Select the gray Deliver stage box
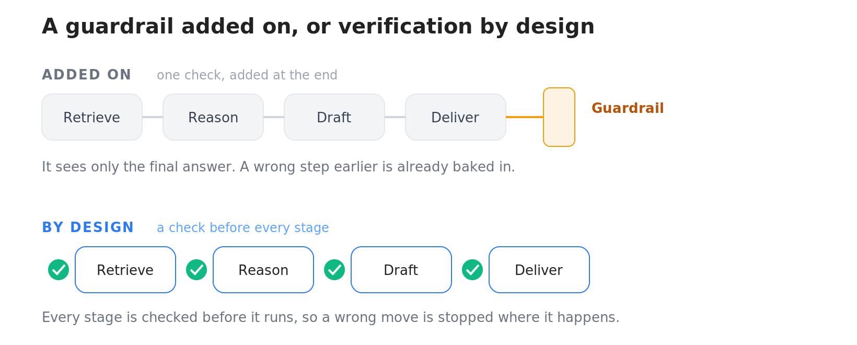The width and height of the screenshot is (857, 345). tap(456, 117)
